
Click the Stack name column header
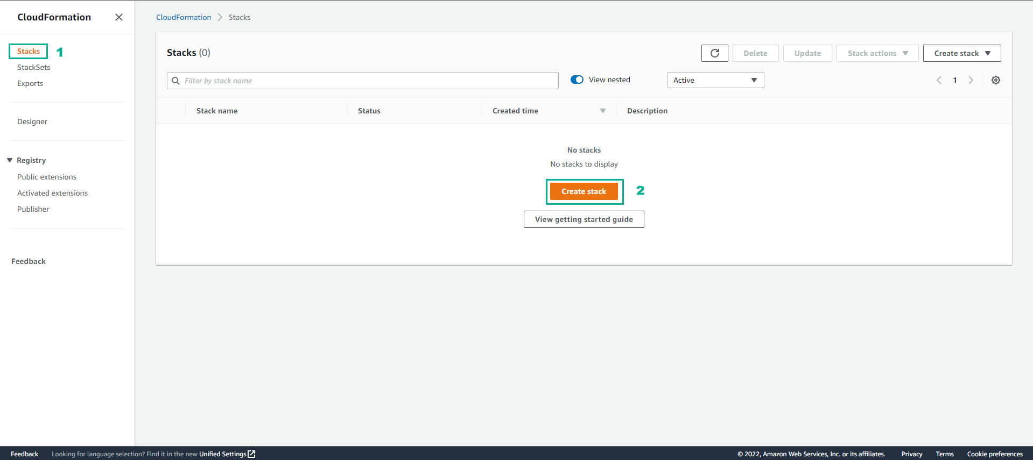click(217, 111)
